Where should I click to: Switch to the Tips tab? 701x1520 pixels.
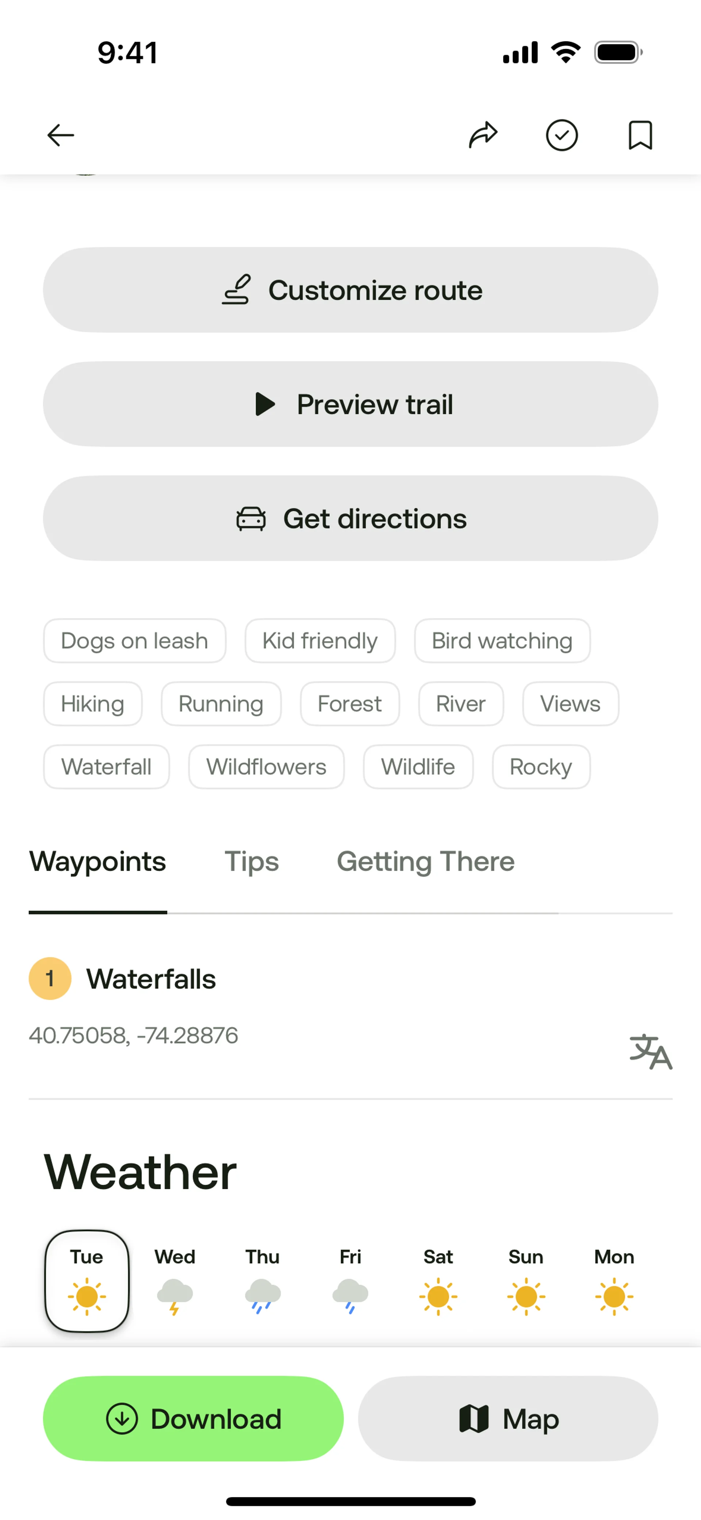(x=251, y=862)
